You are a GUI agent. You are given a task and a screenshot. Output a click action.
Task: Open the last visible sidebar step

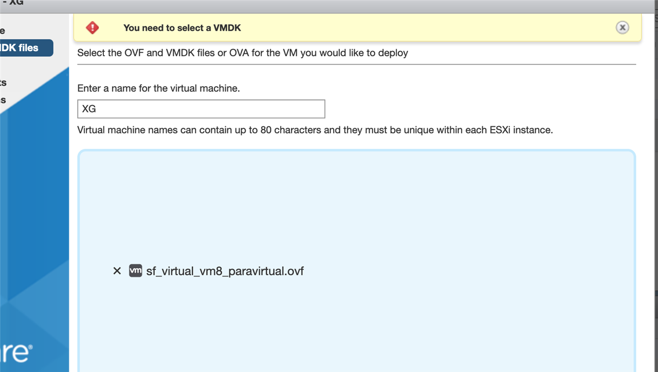tap(3, 100)
